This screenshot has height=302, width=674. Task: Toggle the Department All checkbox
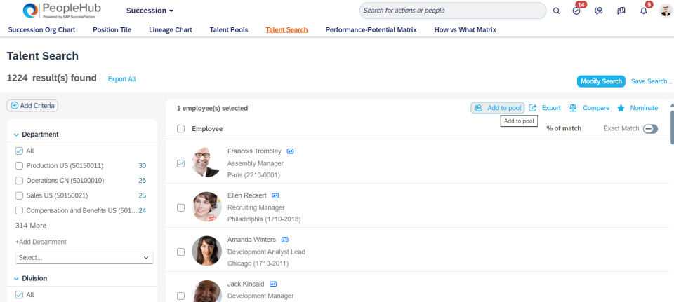point(19,151)
